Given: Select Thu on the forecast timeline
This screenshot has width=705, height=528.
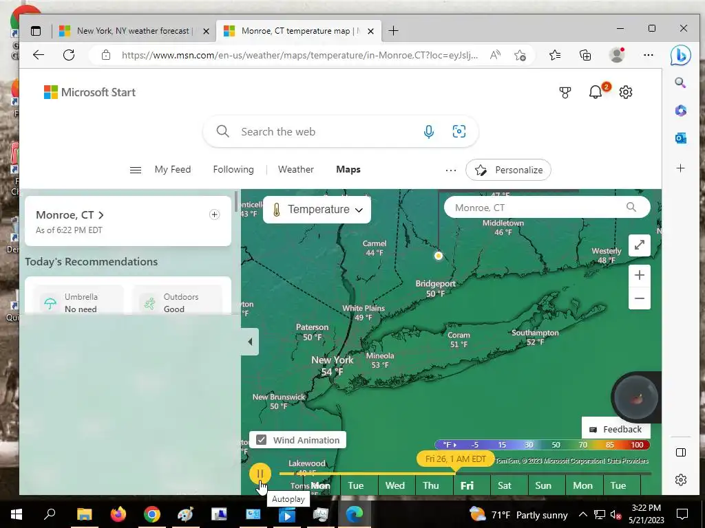Looking at the screenshot, I should click(x=431, y=485).
